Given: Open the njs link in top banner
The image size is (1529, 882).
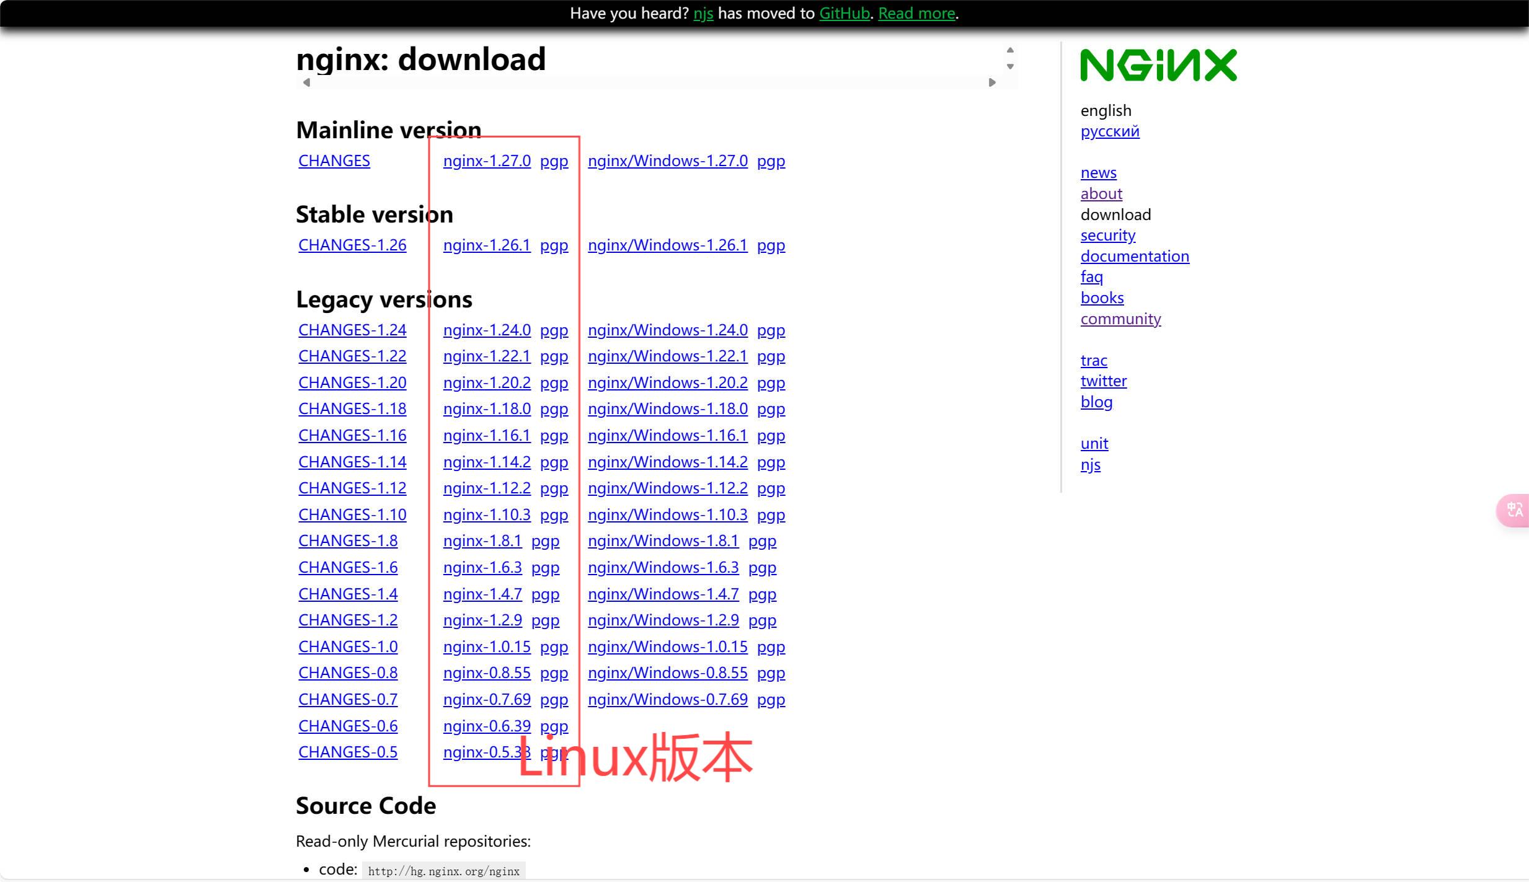Looking at the screenshot, I should [x=703, y=13].
